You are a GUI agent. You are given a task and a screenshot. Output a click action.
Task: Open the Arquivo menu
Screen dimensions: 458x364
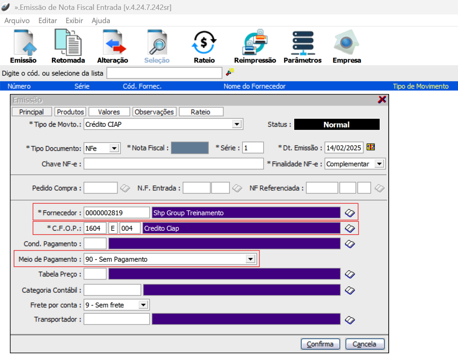pos(17,21)
